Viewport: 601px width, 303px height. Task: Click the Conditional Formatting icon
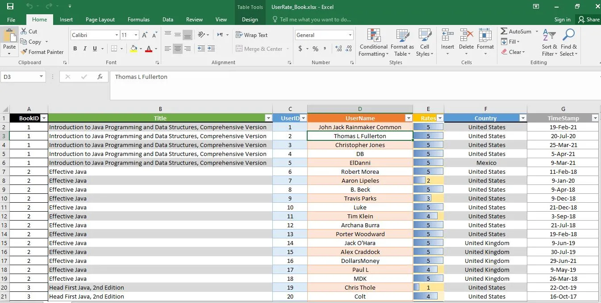pos(374,36)
